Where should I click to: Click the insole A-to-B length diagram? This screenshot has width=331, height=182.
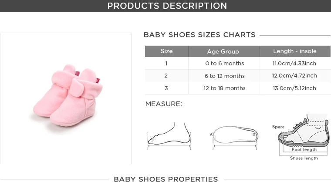233,136
